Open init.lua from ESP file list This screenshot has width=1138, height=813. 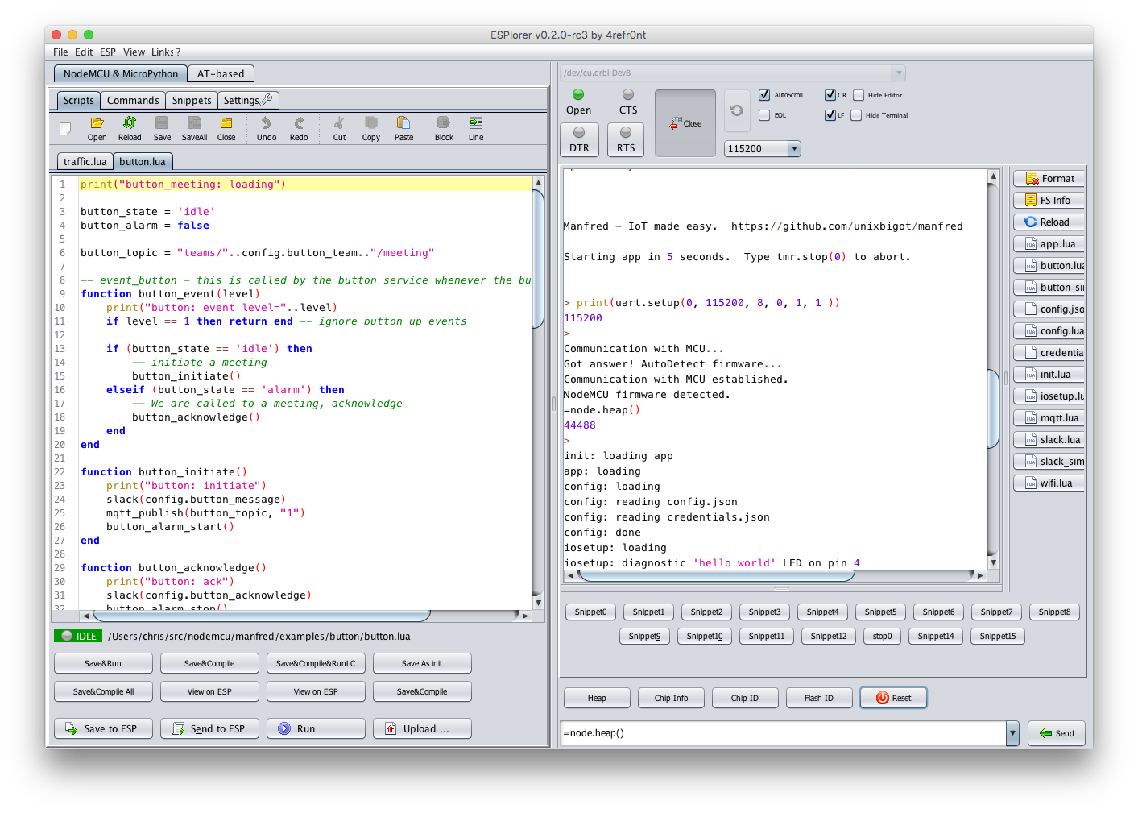(1049, 374)
